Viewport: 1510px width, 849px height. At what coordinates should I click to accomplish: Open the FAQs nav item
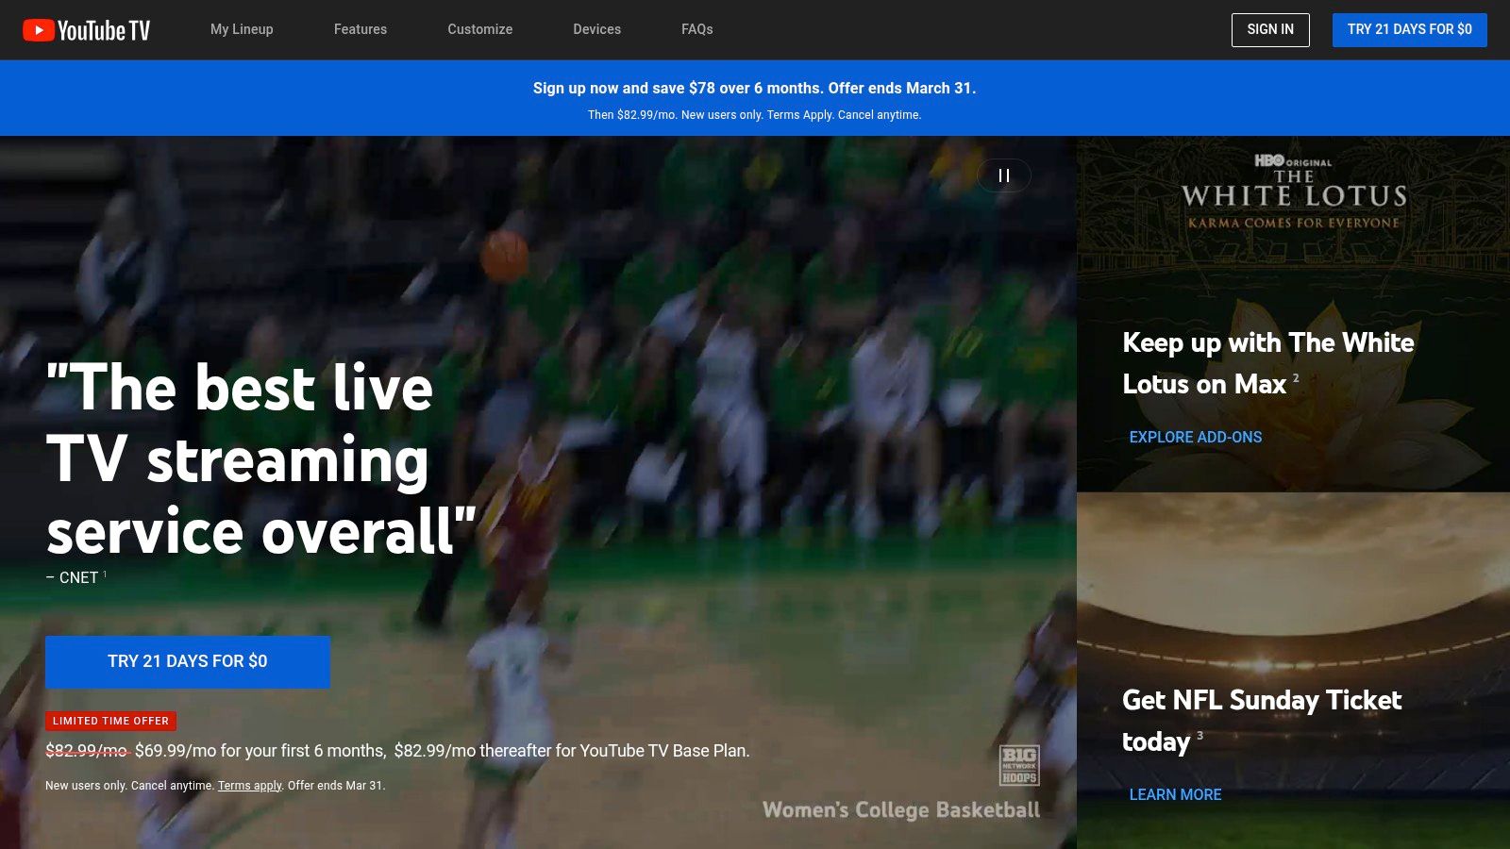[697, 29]
